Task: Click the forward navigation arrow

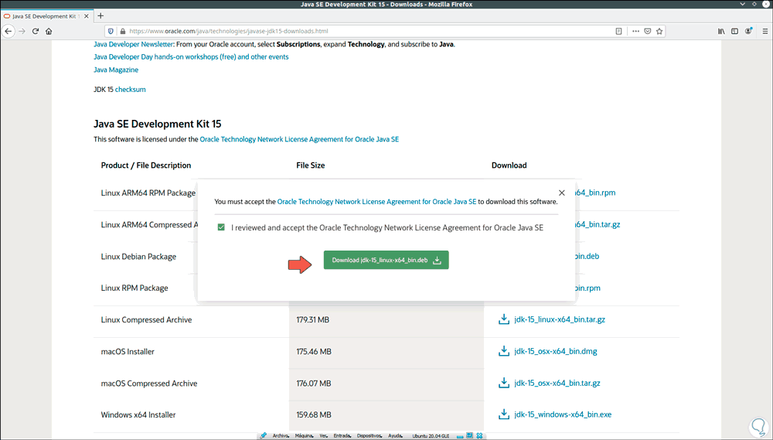Action: click(x=22, y=31)
